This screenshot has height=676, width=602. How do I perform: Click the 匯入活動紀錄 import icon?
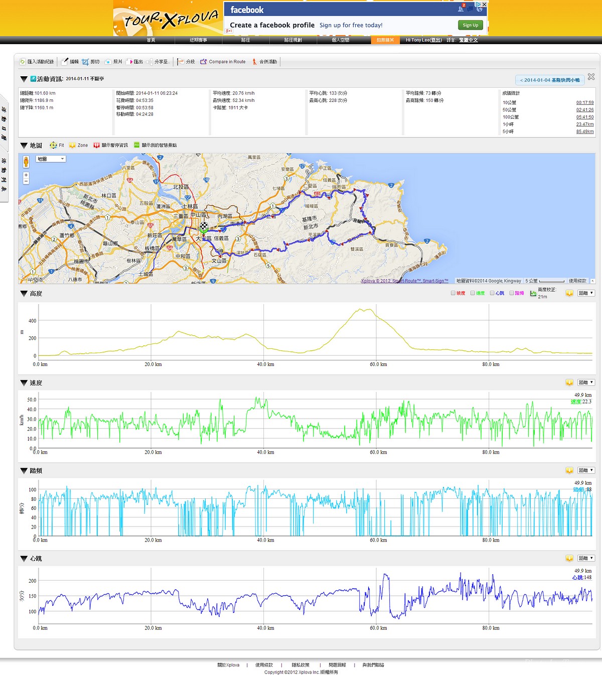click(23, 62)
